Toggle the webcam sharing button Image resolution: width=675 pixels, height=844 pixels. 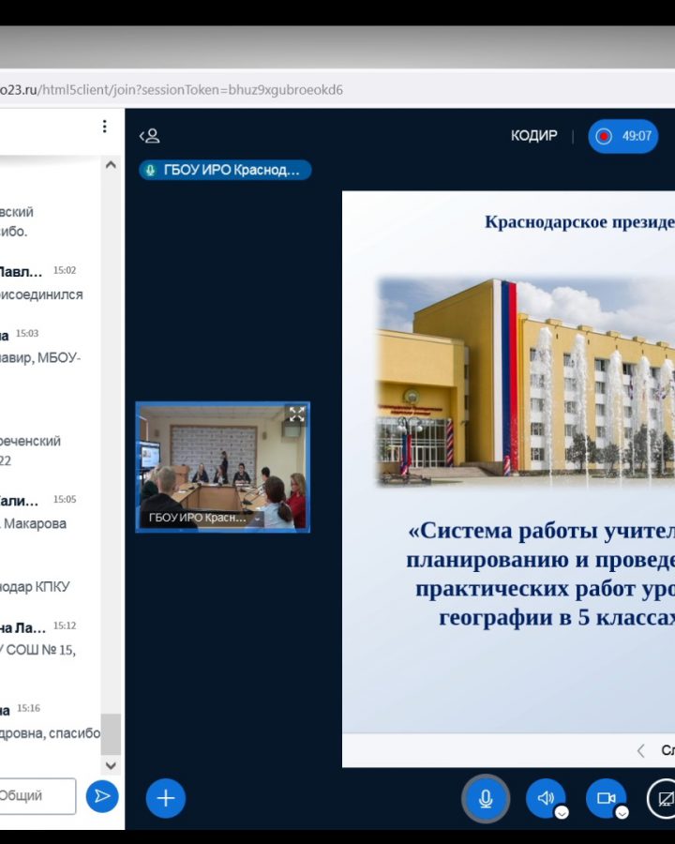pos(606,798)
